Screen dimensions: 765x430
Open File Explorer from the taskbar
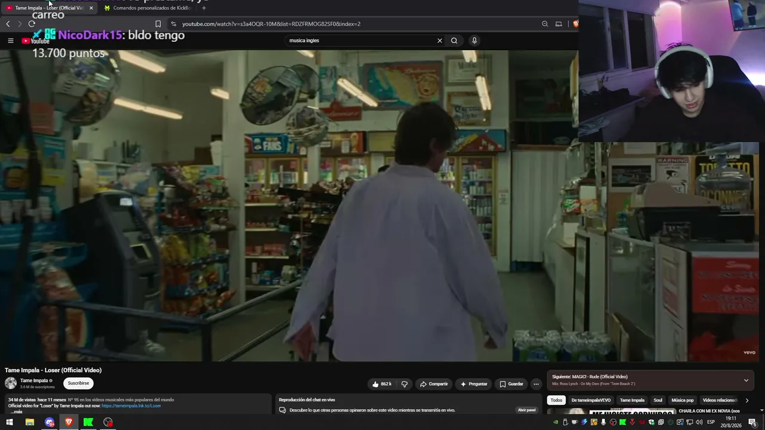coord(29,422)
